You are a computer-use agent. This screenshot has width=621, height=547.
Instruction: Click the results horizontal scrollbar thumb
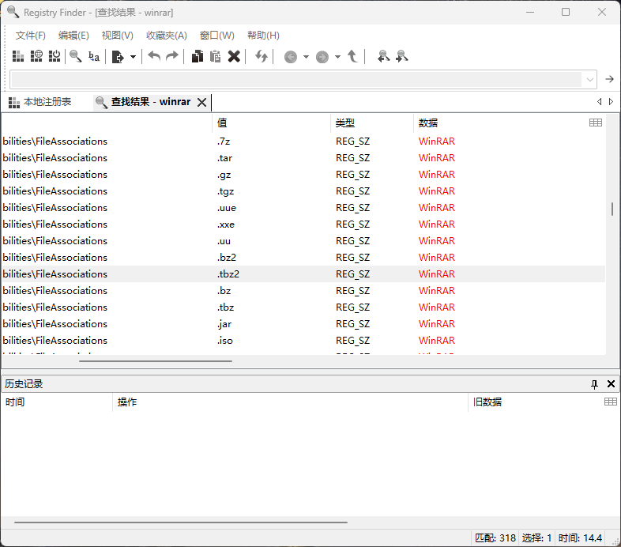point(156,361)
